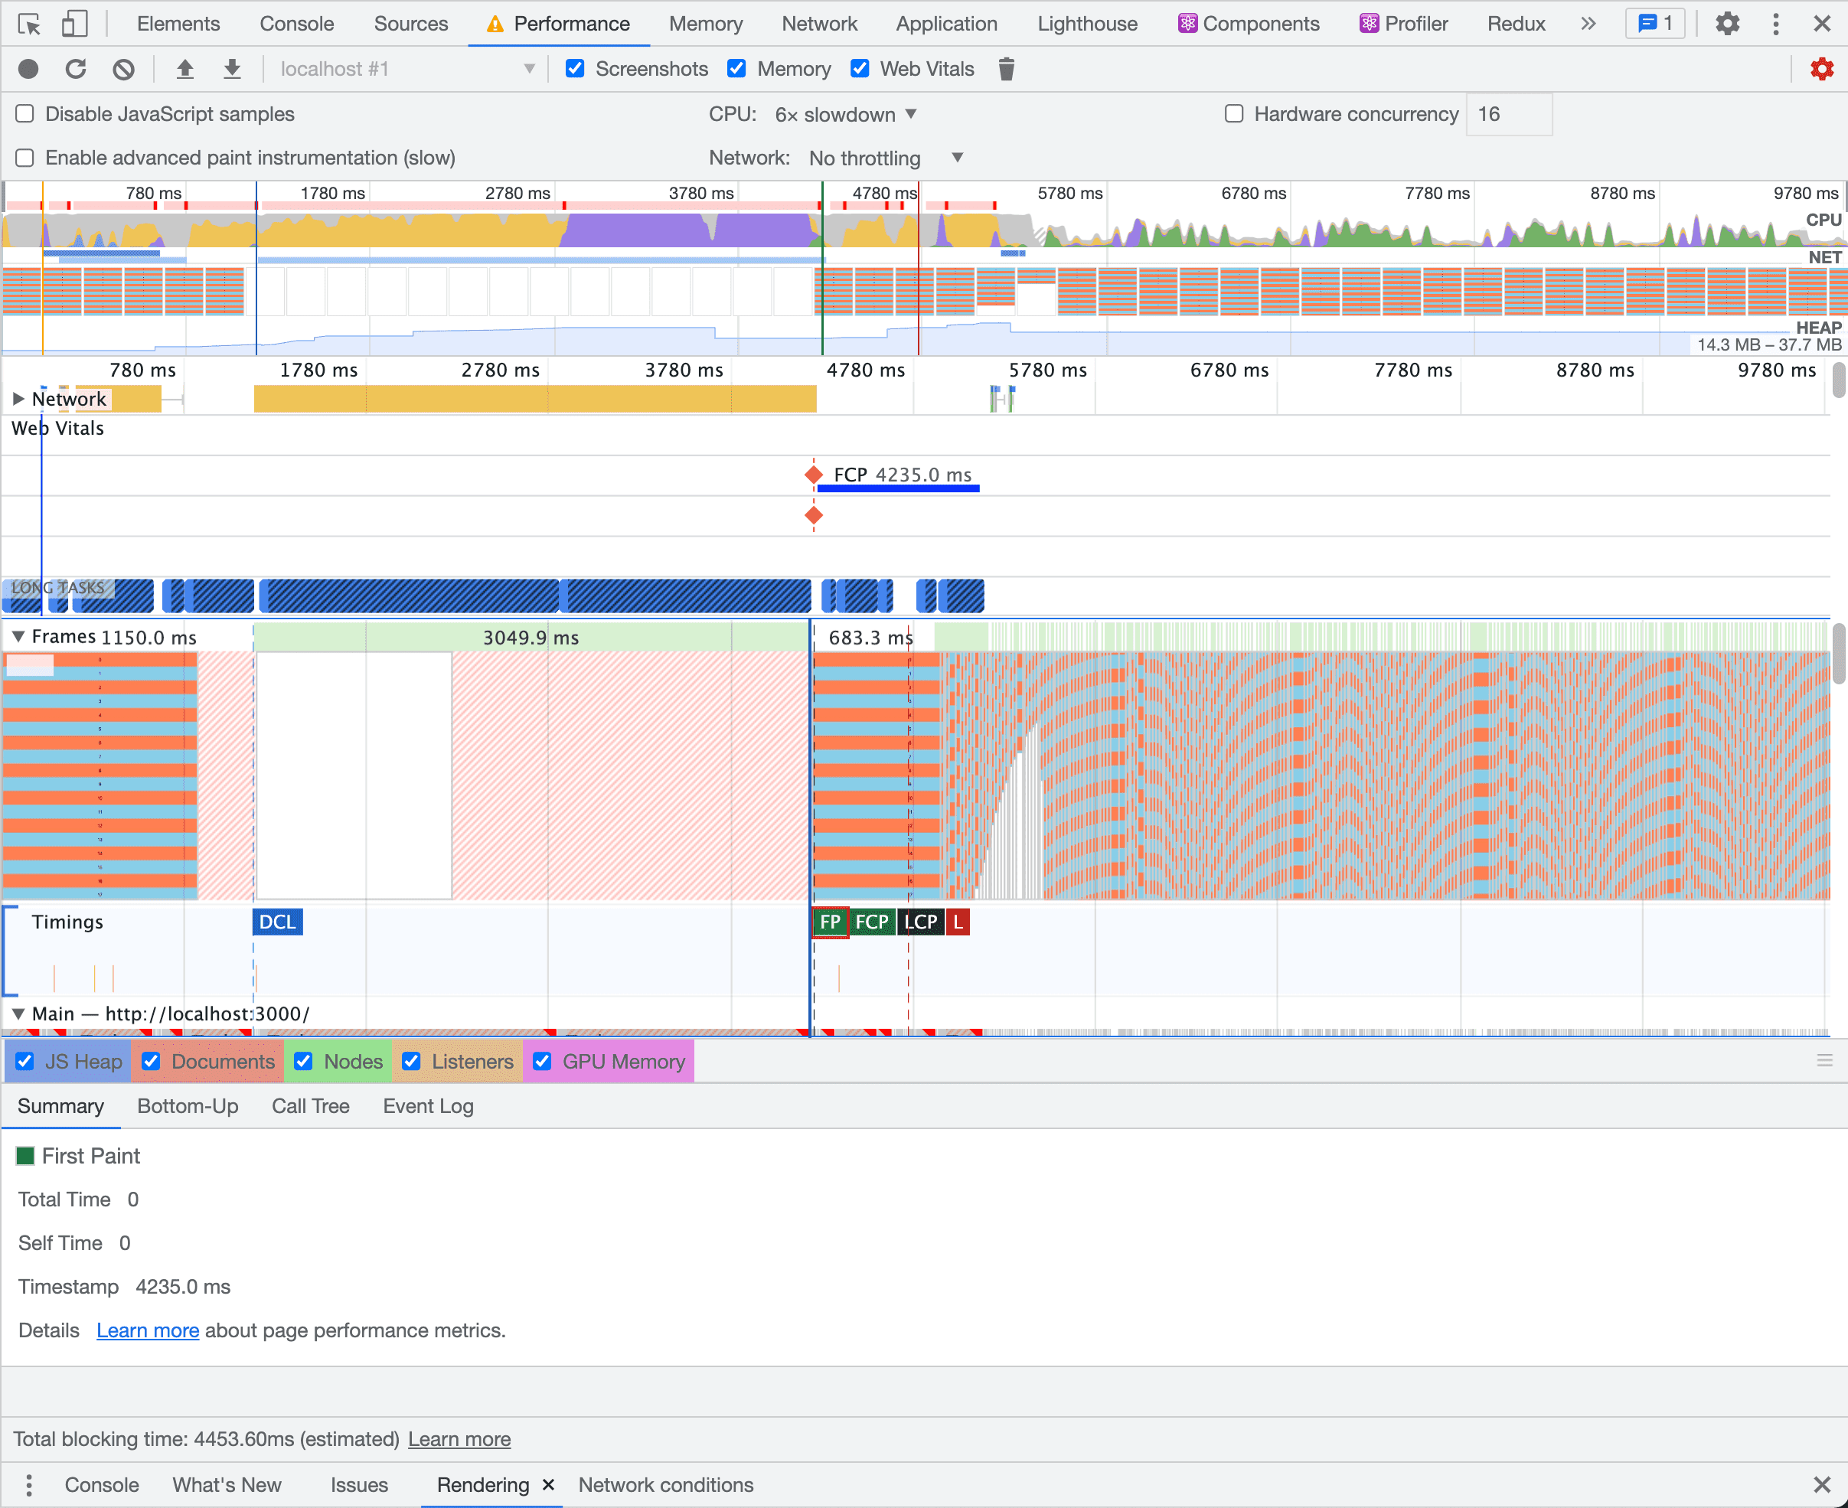Click the reload and profile icon
Viewport: 1848px width, 1508px height.
[x=76, y=69]
